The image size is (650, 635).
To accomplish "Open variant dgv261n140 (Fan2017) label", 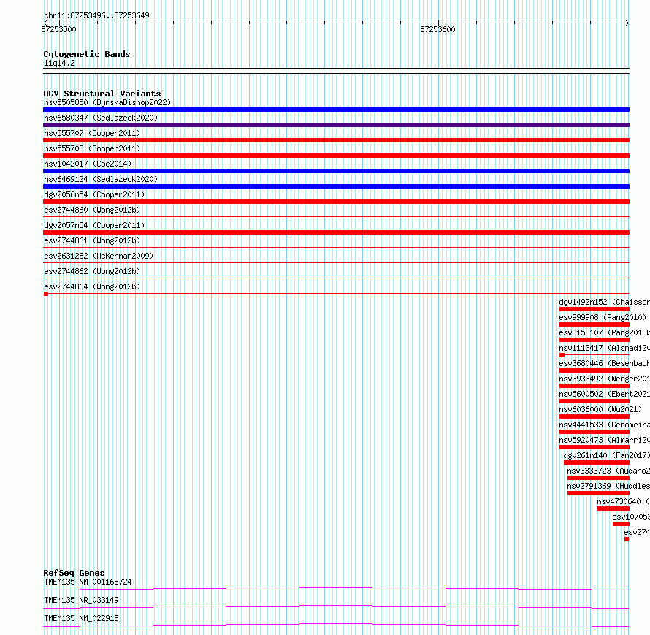I will (607, 455).
